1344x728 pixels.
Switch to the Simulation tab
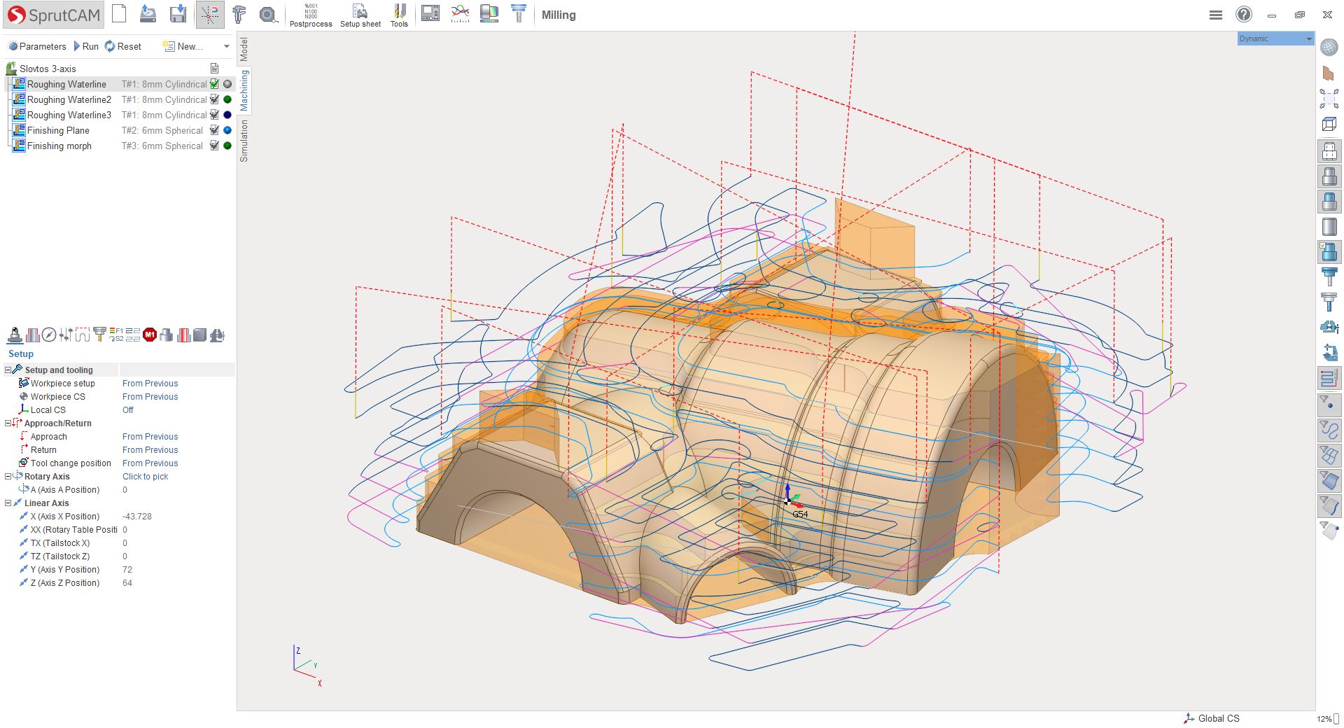(x=244, y=141)
